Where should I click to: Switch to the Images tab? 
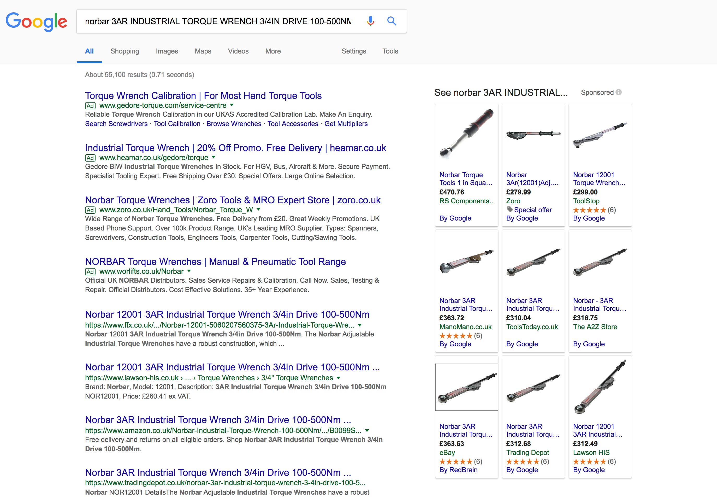(x=167, y=51)
